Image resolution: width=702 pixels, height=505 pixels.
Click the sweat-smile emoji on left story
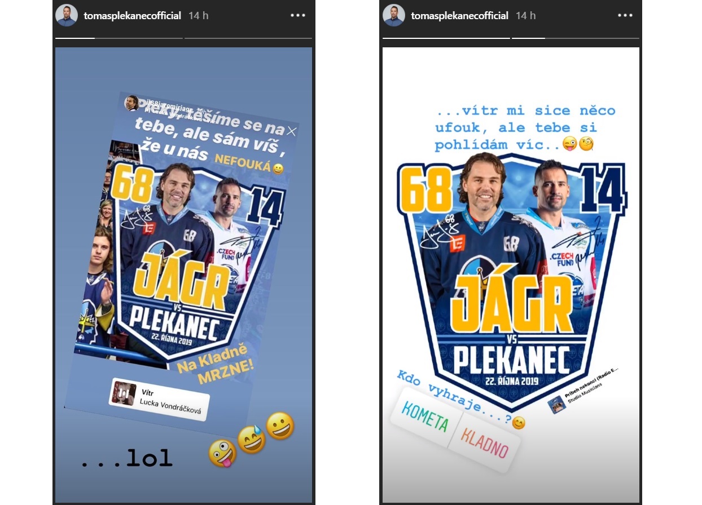point(252,440)
